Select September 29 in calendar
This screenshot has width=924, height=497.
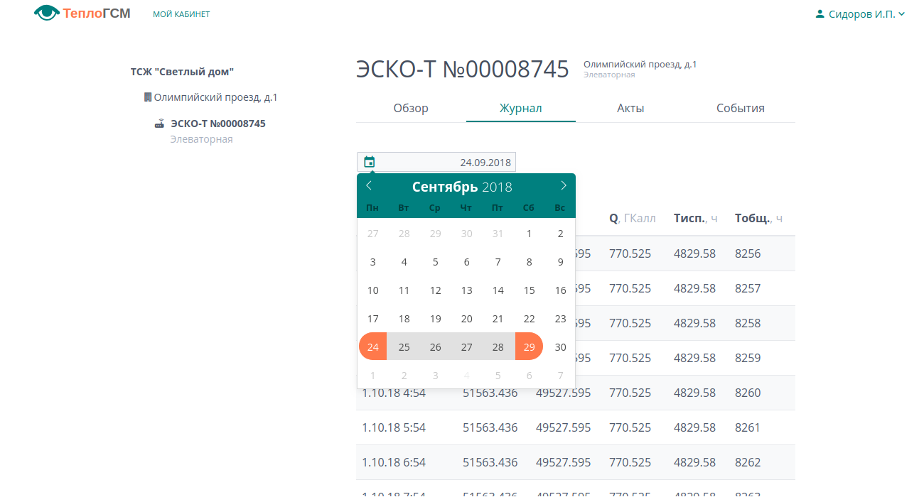tap(529, 346)
